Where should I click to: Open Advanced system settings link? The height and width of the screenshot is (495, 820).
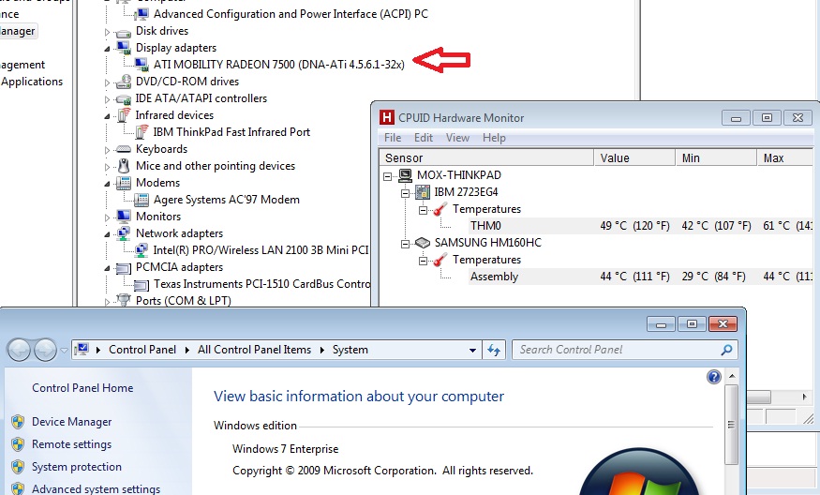97,488
